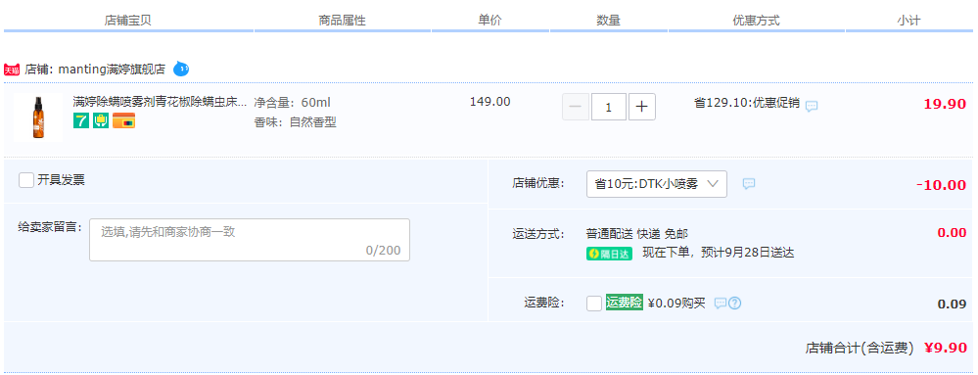Screen dimensions: 978x375
Task: Show promotion info bubble beside 省129.10:优惠促销
Action: click(812, 106)
